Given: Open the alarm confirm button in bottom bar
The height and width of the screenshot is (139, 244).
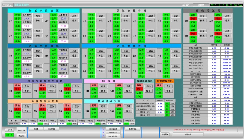Looking at the screenshot, I should tap(188, 134).
